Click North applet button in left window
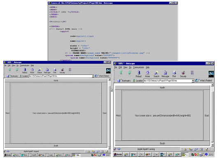Image resolution: width=218 pixels, height=160 pixels. (x=56, y=81)
